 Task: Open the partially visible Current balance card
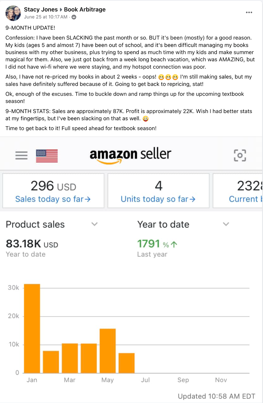pyautogui.click(x=238, y=191)
